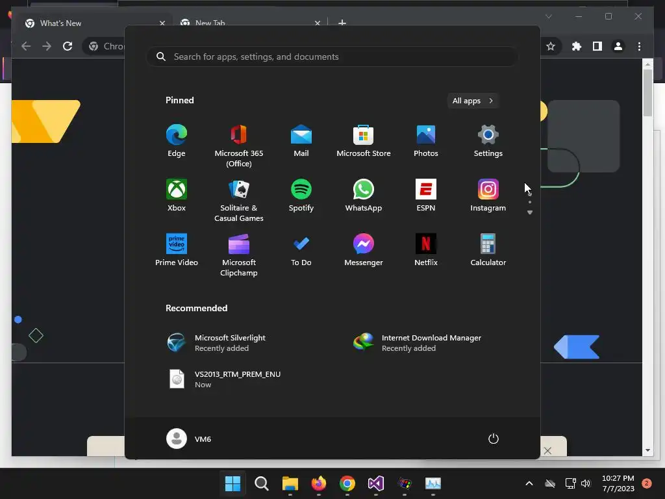Open the VM6 user account menu
The height and width of the screenshot is (499, 665).
tap(189, 439)
